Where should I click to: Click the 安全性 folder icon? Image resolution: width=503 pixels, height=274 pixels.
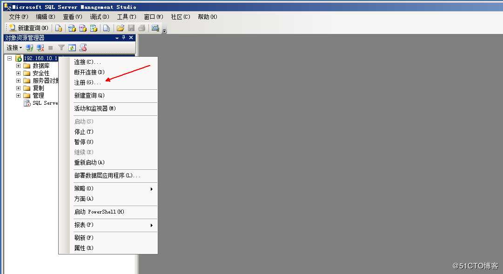(x=27, y=73)
